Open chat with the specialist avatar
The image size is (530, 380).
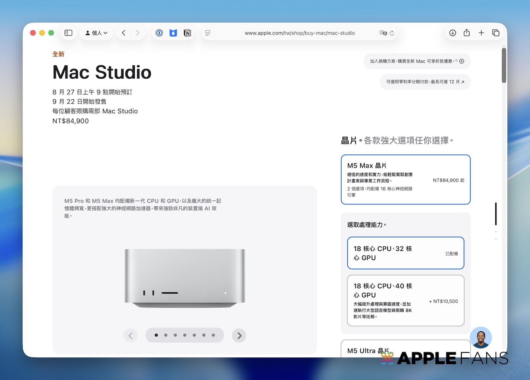[481, 338]
